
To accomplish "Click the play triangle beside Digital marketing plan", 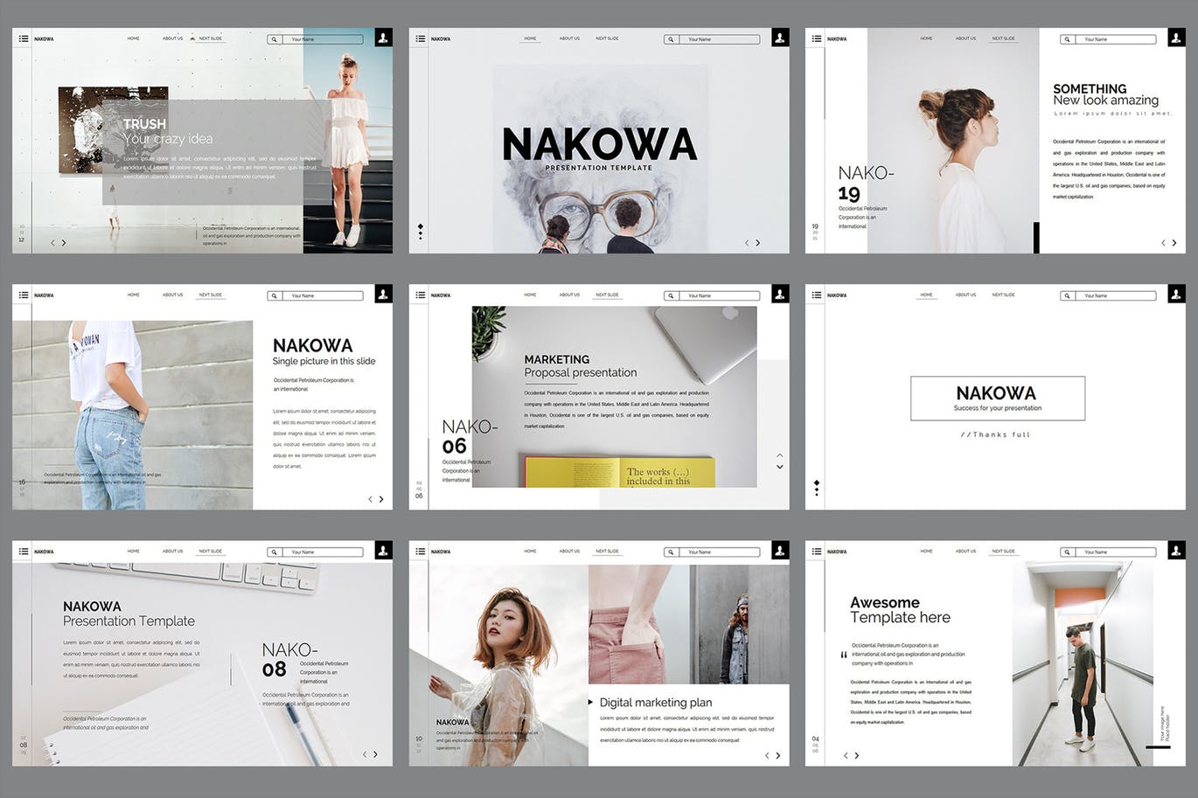I will coord(590,702).
